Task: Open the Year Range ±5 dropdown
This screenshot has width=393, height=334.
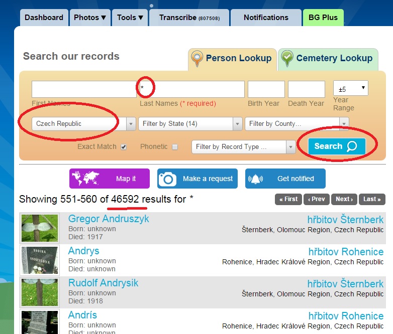Action: tap(351, 89)
